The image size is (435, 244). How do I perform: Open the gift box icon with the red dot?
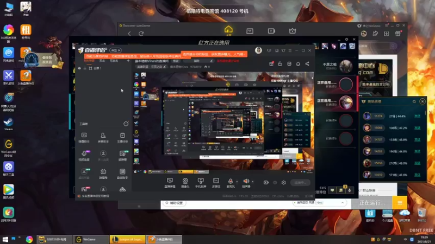click(271, 63)
